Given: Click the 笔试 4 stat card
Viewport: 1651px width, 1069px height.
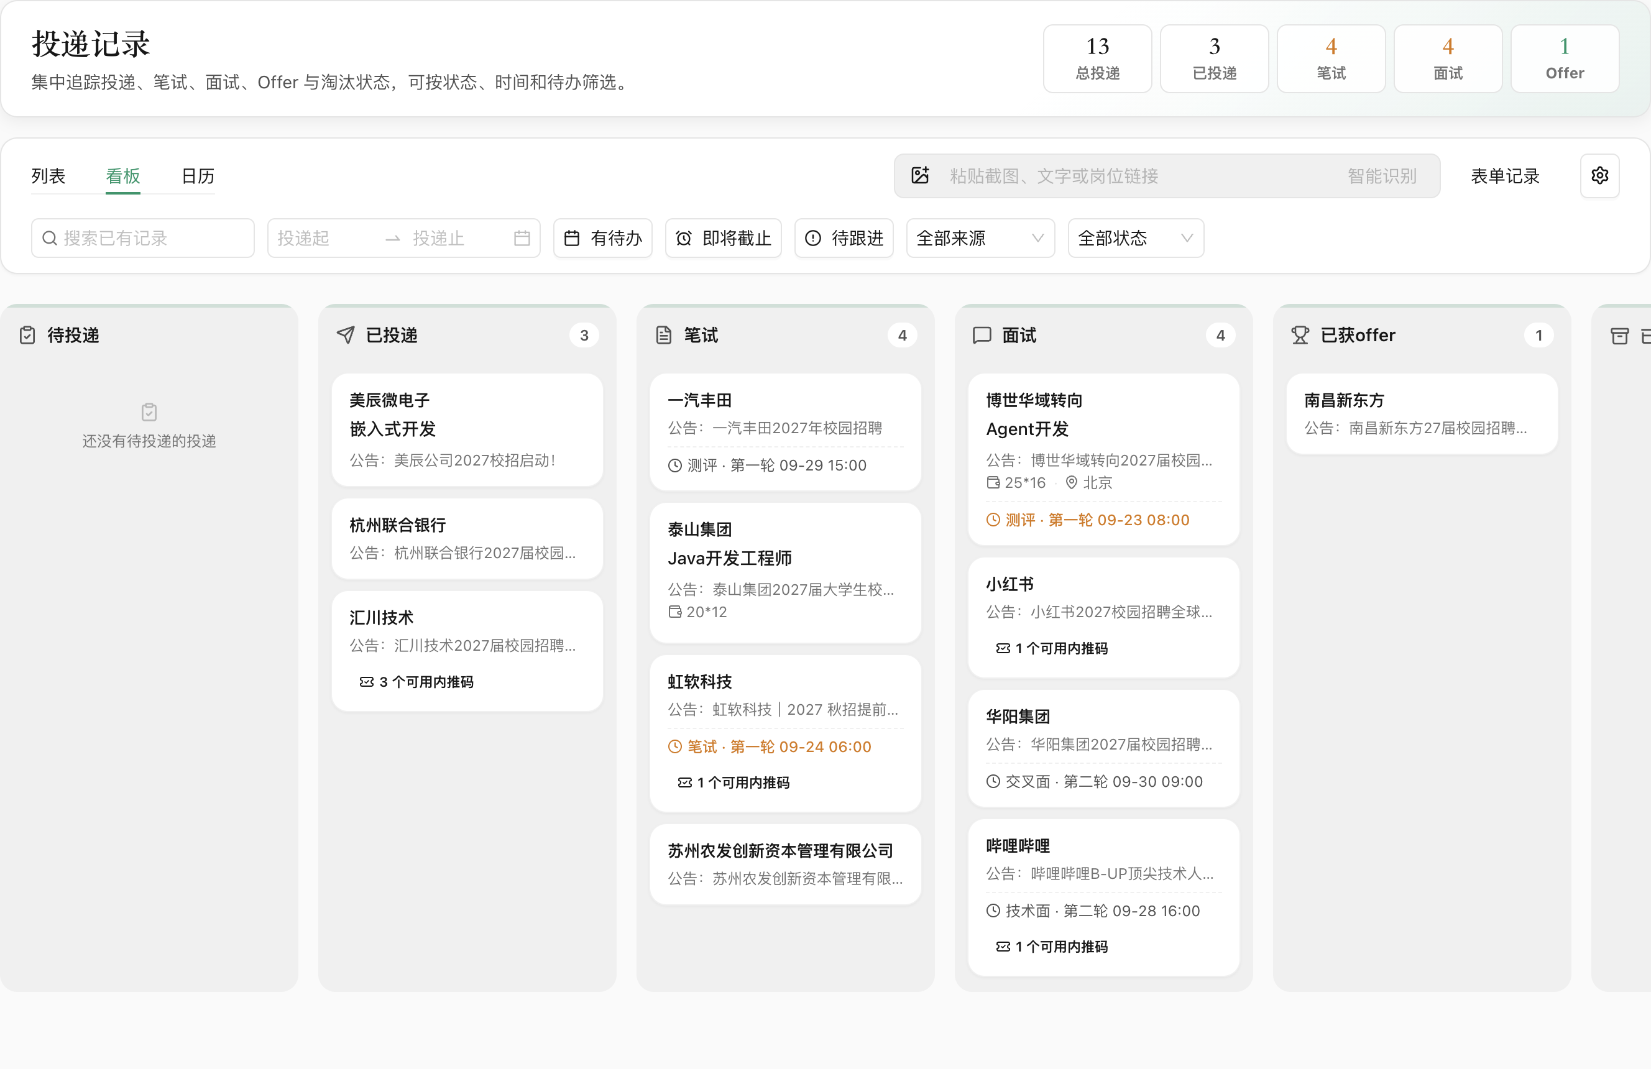Looking at the screenshot, I should click(1331, 58).
